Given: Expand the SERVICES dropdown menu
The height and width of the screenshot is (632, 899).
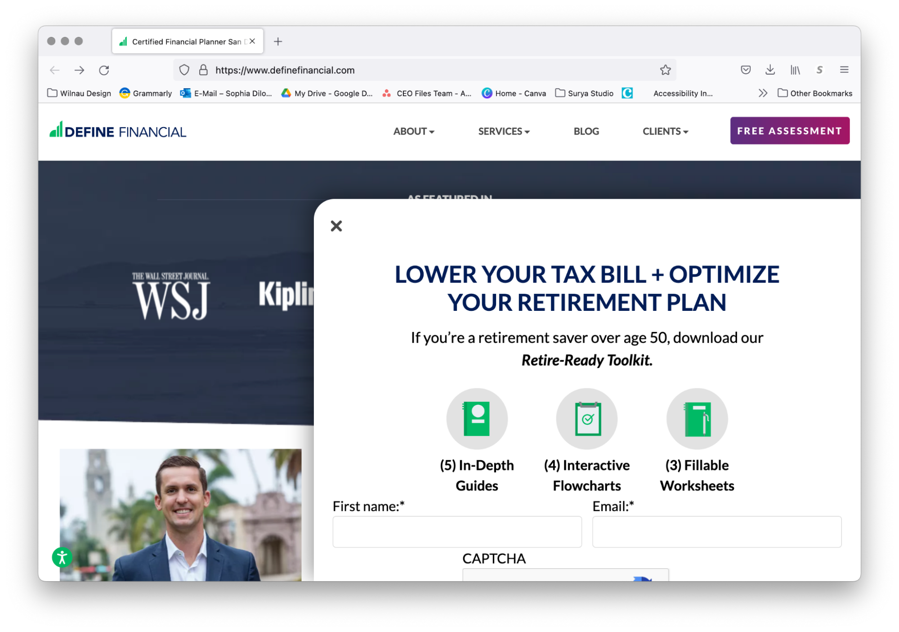Looking at the screenshot, I should pyautogui.click(x=504, y=131).
